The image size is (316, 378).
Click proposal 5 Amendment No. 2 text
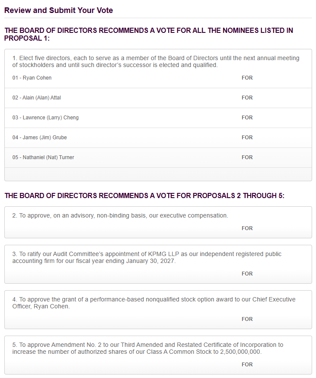(148, 348)
